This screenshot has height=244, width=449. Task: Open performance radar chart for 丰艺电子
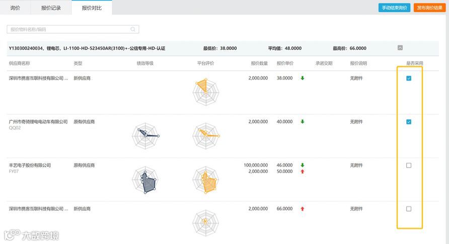coord(145,180)
